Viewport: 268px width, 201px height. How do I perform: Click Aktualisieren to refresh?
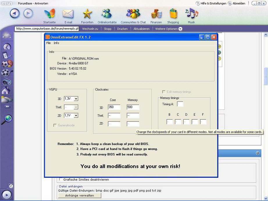point(142,29)
